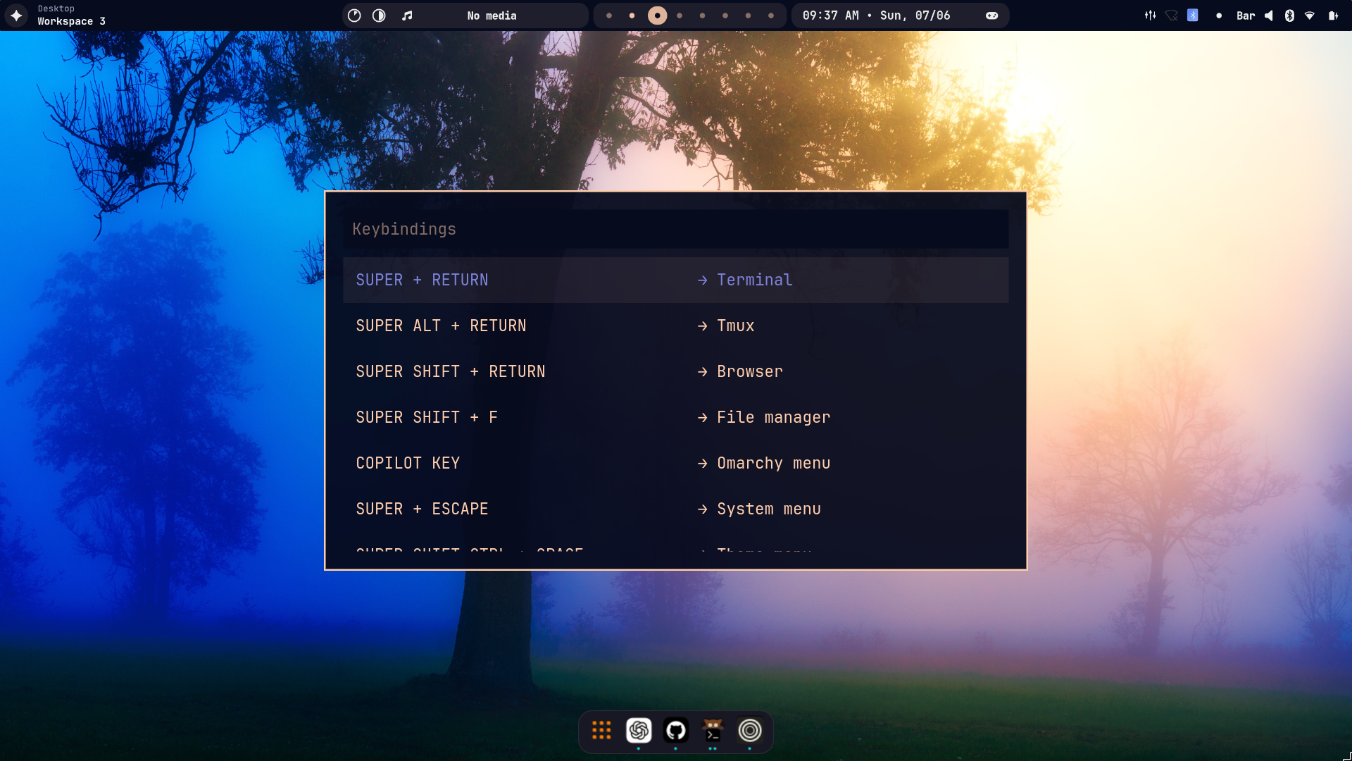Switch to workspace 6 dot
1352x761 pixels.
click(x=725, y=16)
